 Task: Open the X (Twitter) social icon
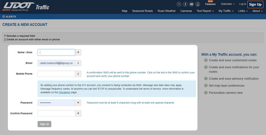(179, 4)
